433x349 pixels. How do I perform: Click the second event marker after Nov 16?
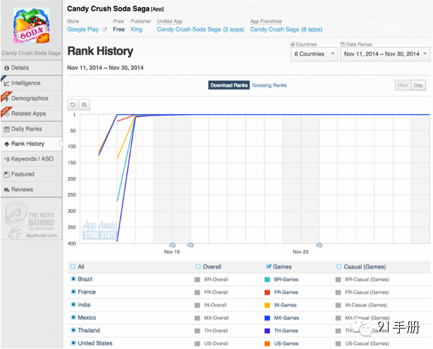tap(190, 245)
